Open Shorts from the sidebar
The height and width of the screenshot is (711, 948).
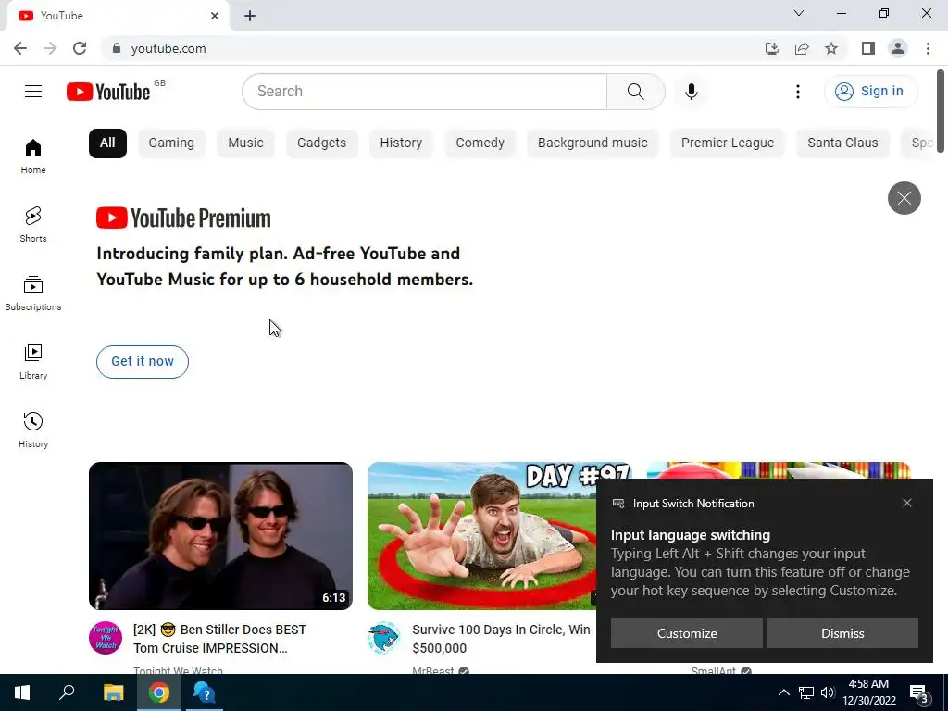(33, 224)
